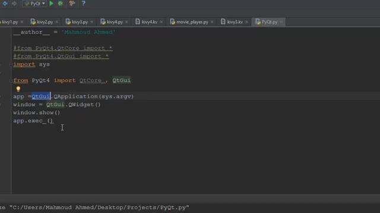
Task: Click the forward navigation arrow icon
Action: click(x=14, y=4)
